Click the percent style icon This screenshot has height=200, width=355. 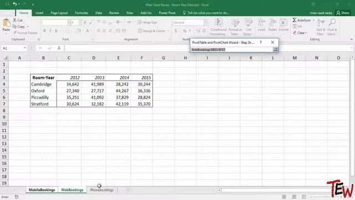tap(185, 31)
